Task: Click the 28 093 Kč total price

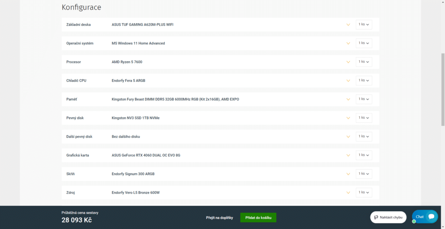Action: [76, 220]
